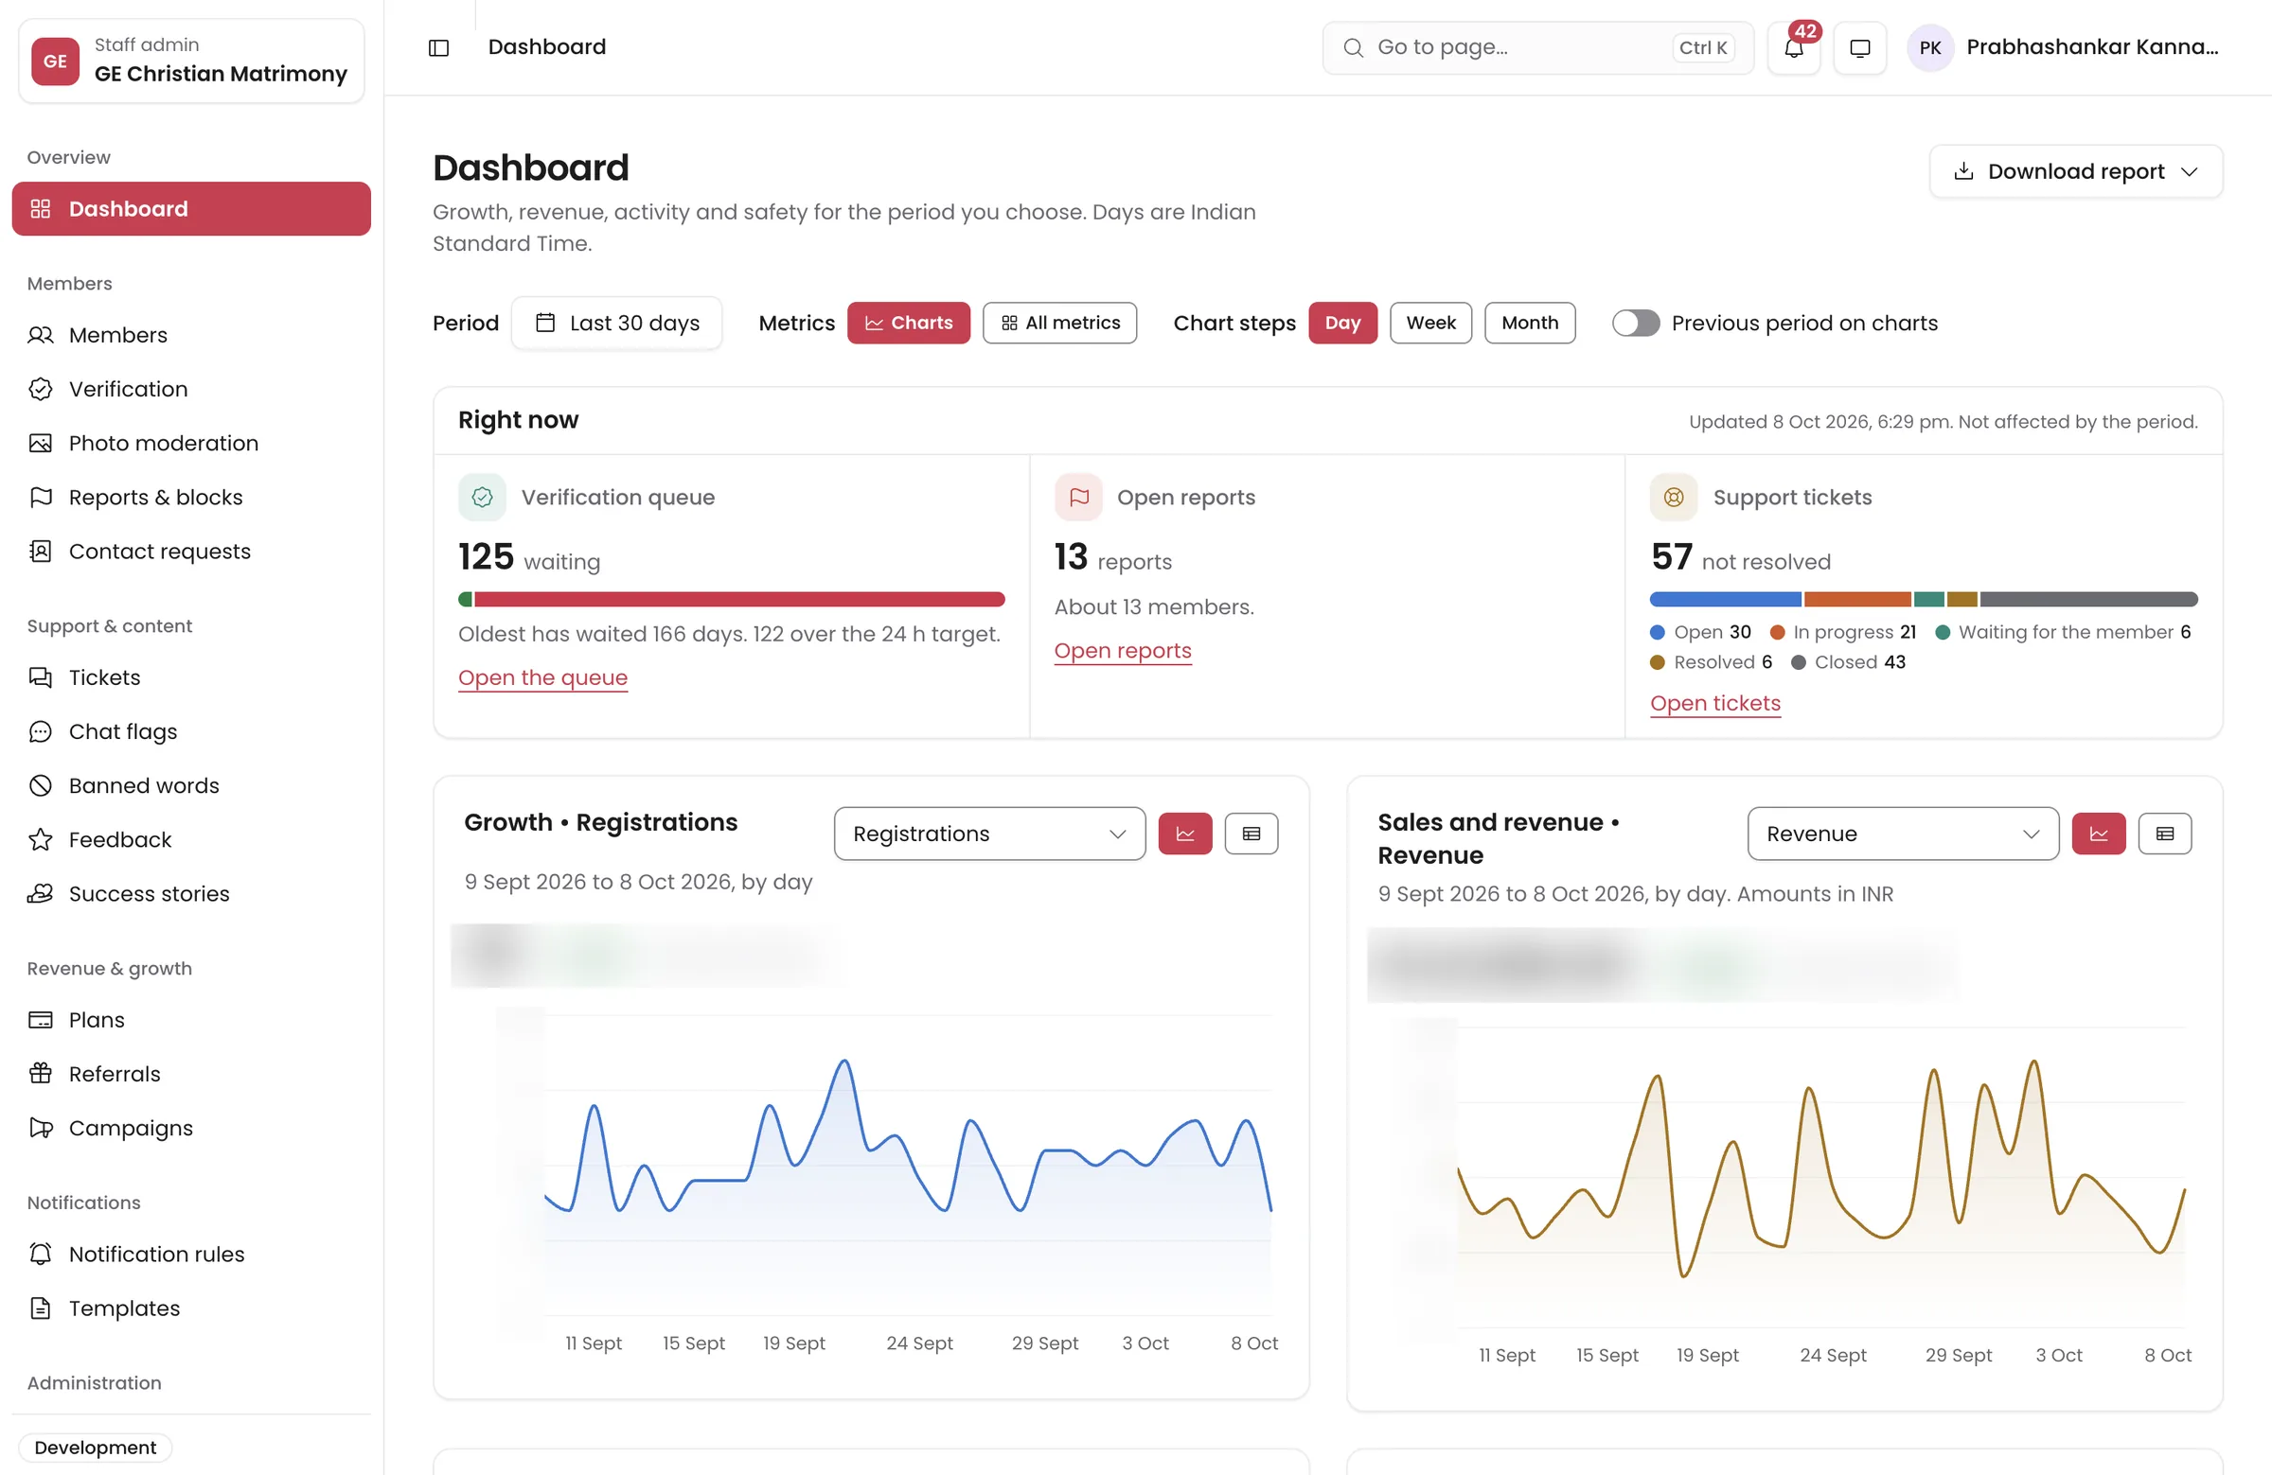Open the Last 30 days period picker
The width and height of the screenshot is (2272, 1475).
[616, 324]
